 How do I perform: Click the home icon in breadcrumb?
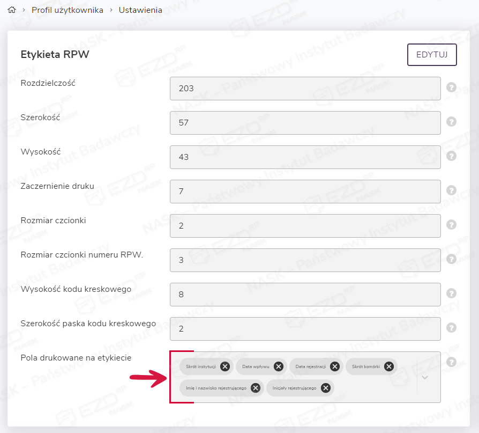coord(11,10)
